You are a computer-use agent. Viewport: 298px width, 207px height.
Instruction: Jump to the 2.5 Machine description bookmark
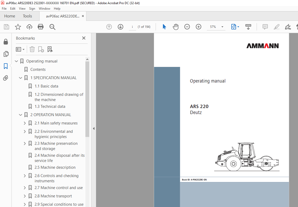[x=55, y=167]
